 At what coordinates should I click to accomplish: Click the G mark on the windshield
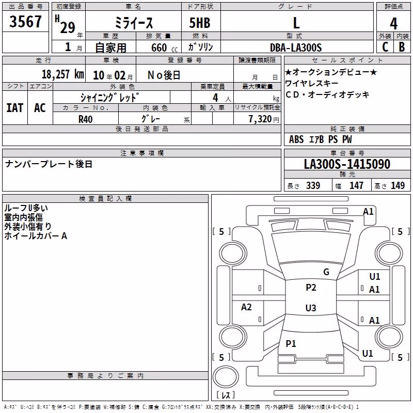[326, 272]
